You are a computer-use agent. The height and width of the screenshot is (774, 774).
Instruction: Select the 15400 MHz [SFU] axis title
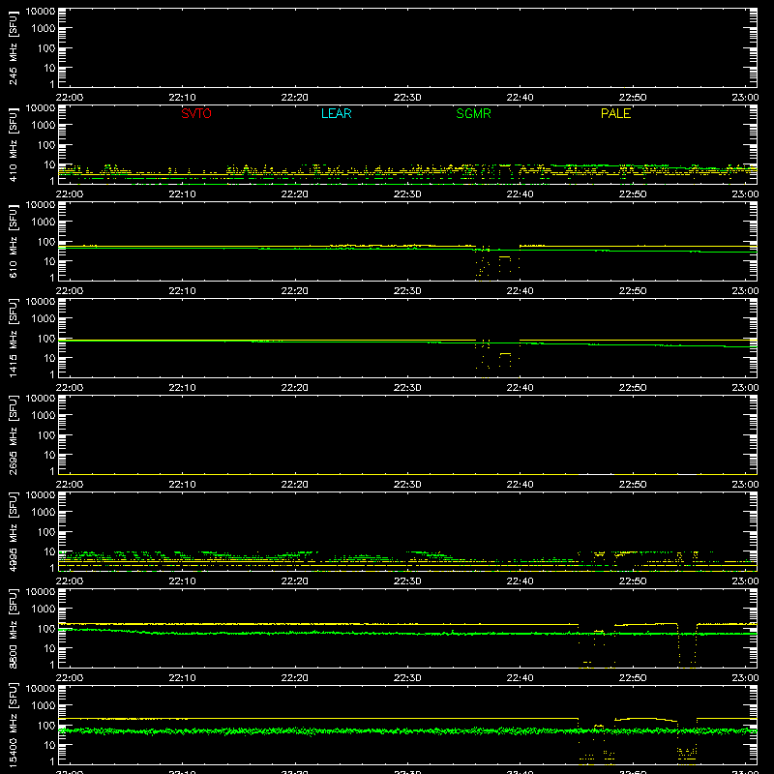14,725
